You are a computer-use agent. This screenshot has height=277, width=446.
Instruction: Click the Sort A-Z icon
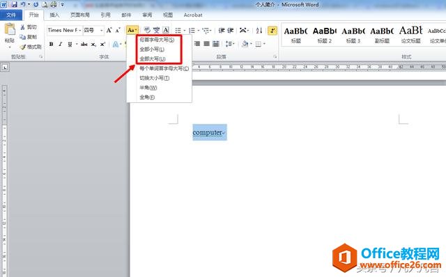pyautogui.click(x=259, y=30)
